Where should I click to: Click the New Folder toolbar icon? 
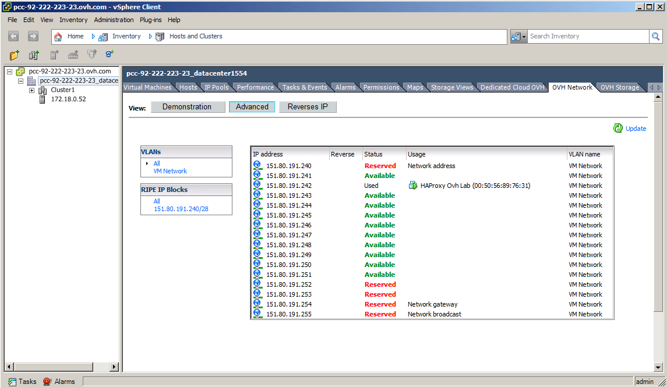coord(15,55)
